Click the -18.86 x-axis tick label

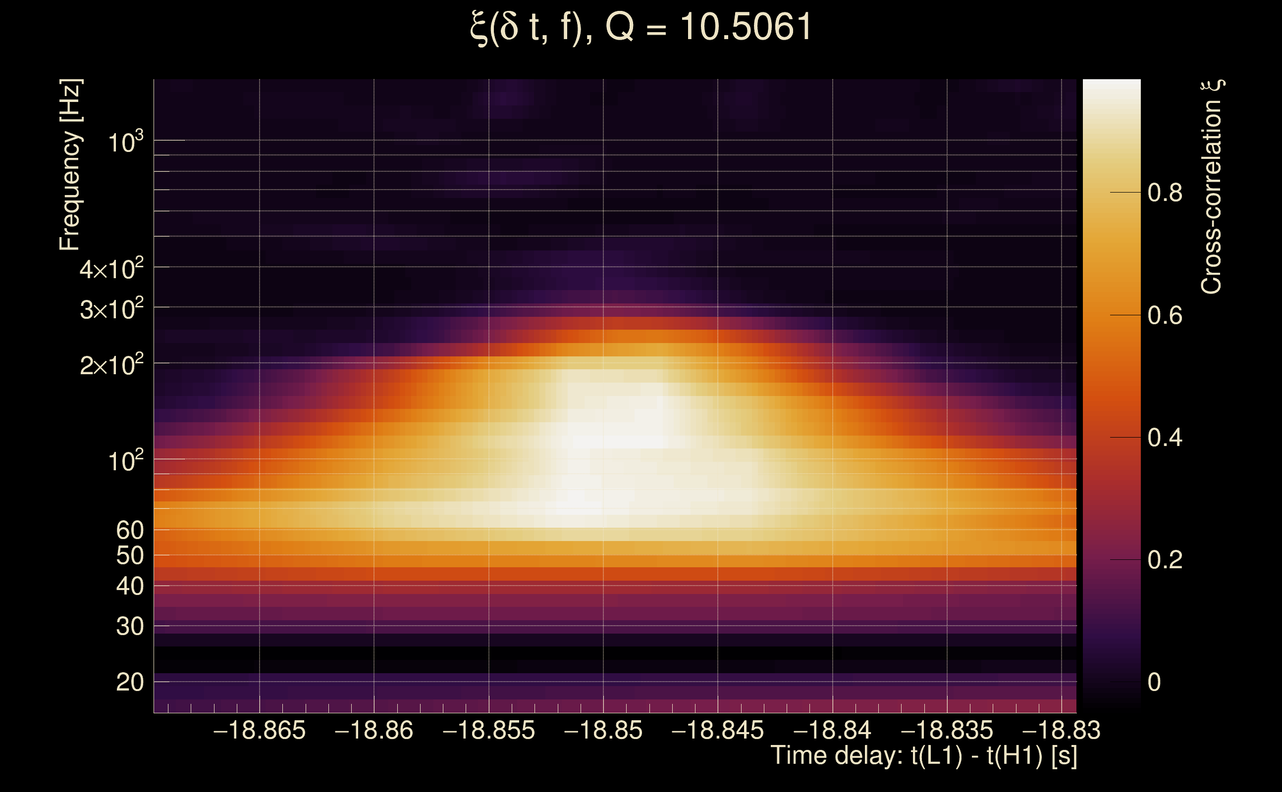point(374,730)
